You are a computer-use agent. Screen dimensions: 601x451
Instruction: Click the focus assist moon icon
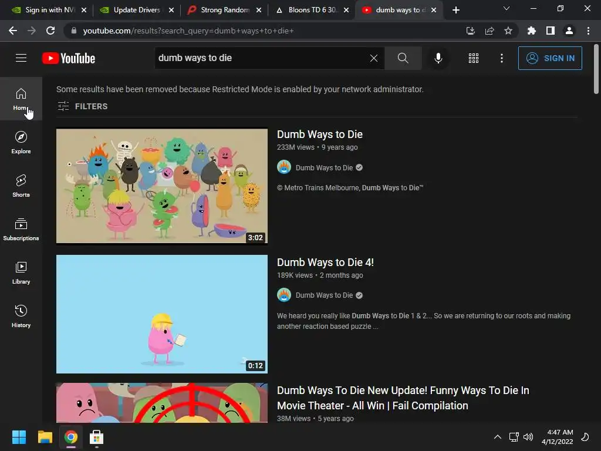point(585,437)
